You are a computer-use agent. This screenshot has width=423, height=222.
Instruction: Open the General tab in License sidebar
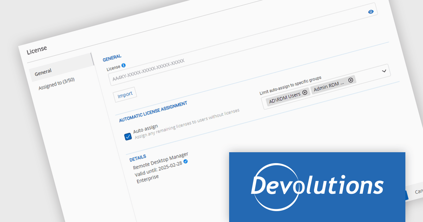[61, 68]
